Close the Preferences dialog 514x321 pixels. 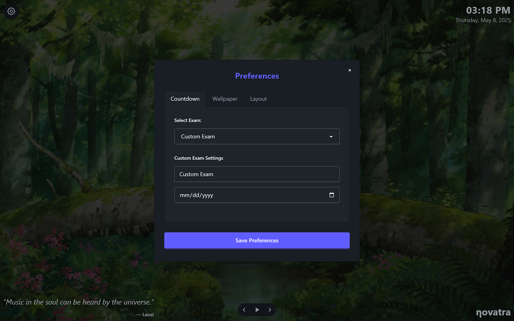350,70
